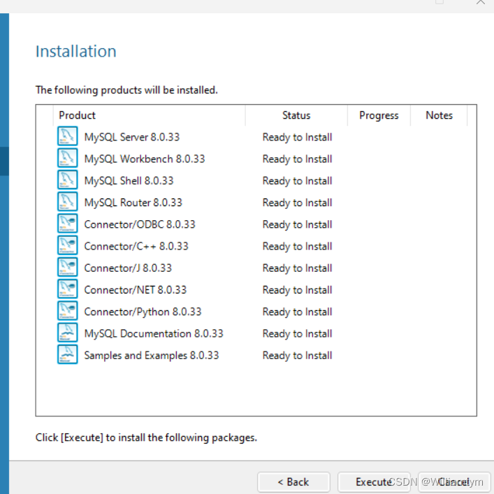This screenshot has height=494, width=494.
Task: Select the Connector/Python 8.0.33 row text
Action: click(x=143, y=312)
